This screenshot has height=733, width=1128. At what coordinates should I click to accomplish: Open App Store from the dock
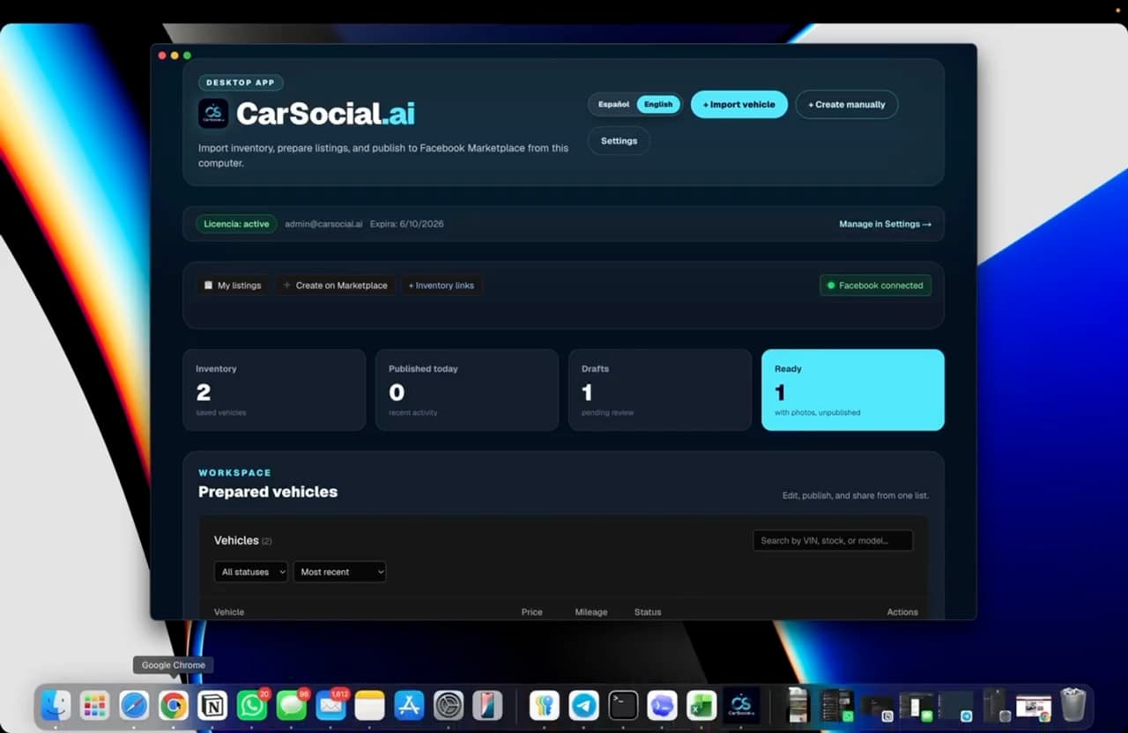click(x=409, y=705)
